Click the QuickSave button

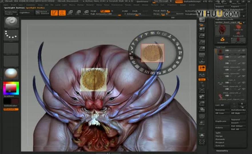(x=142, y=1)
